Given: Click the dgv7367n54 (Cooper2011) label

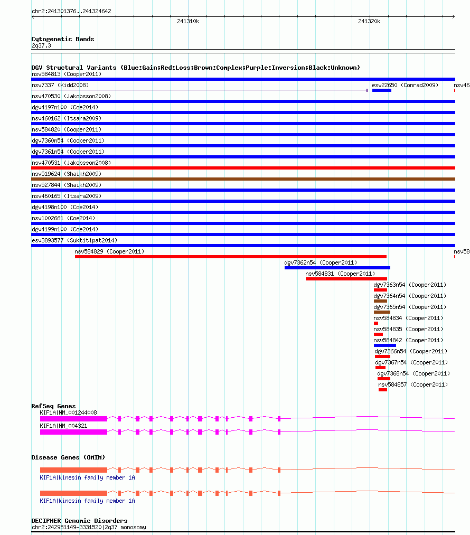Looking at the screenshot, I should (412, 362).
